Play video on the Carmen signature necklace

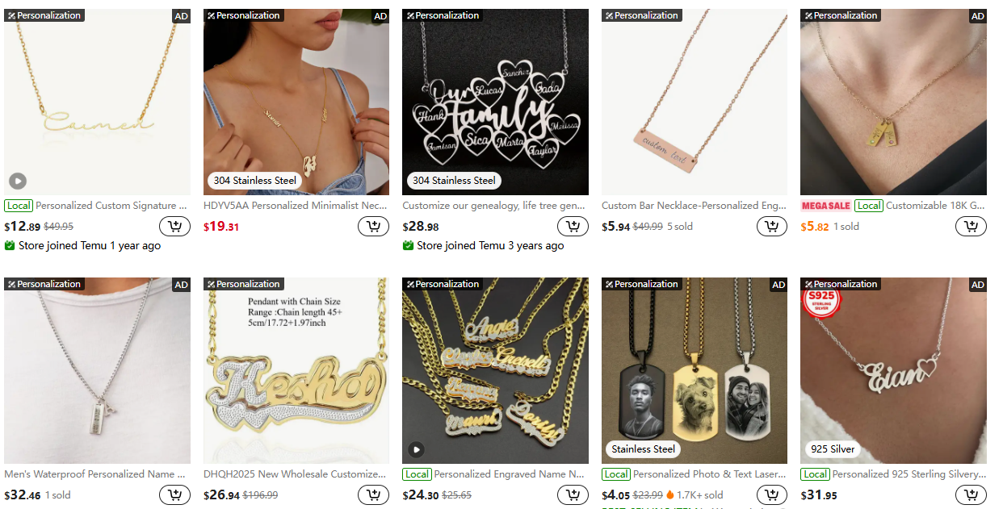pyautogui.click(x=18, y=181)
